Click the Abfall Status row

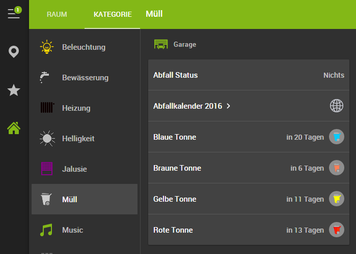point(248,75)
